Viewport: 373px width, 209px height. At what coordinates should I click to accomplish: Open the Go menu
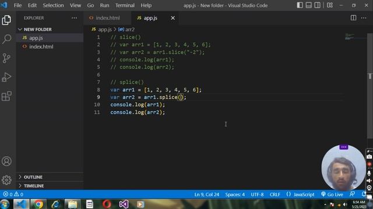tap(90, 5)
